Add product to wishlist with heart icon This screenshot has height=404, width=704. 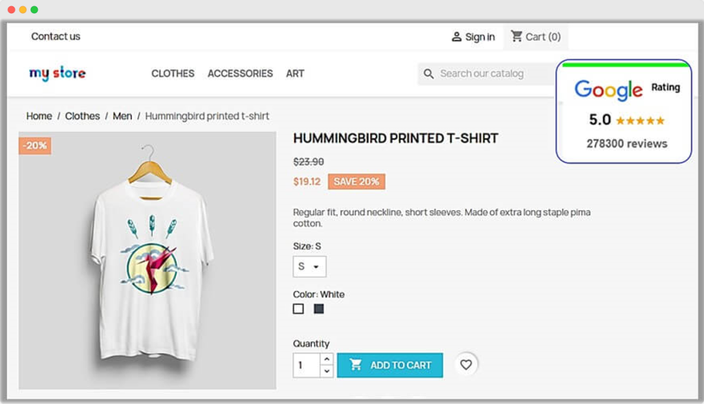(466, 365)
